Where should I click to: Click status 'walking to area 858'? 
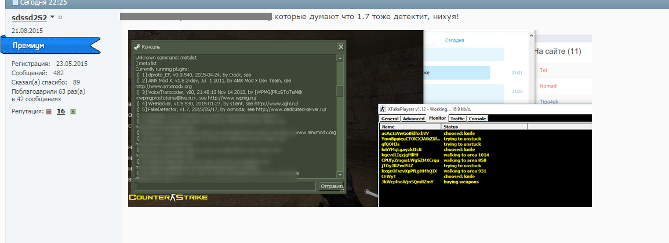[465, 160]
